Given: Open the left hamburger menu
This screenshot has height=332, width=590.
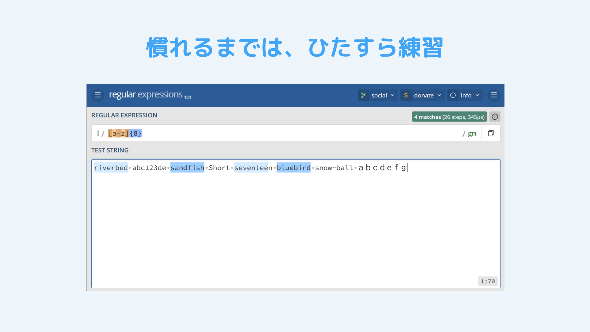Looking at the screenshot, I should [x=98, y=95].
